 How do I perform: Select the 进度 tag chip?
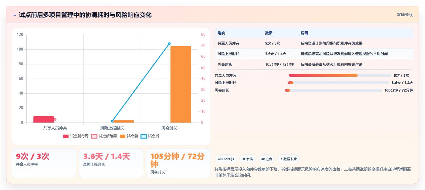pos(267,159)
